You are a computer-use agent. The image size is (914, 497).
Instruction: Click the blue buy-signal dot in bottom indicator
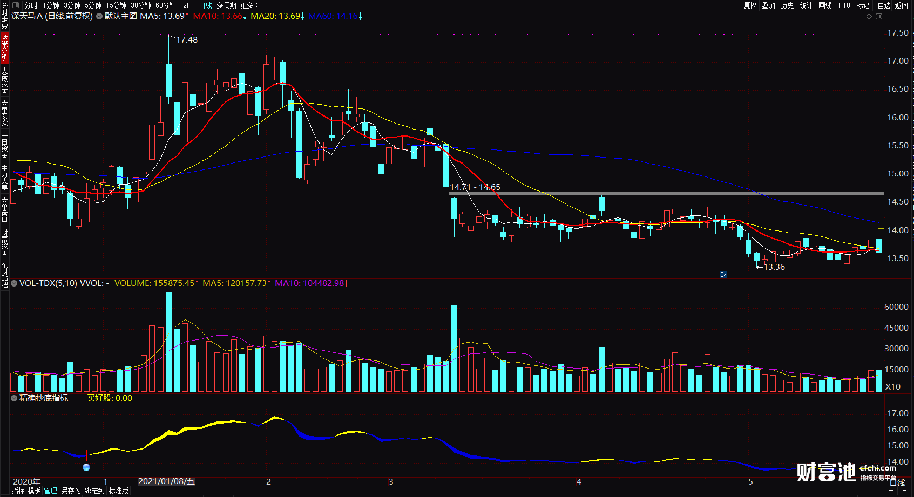86,467
